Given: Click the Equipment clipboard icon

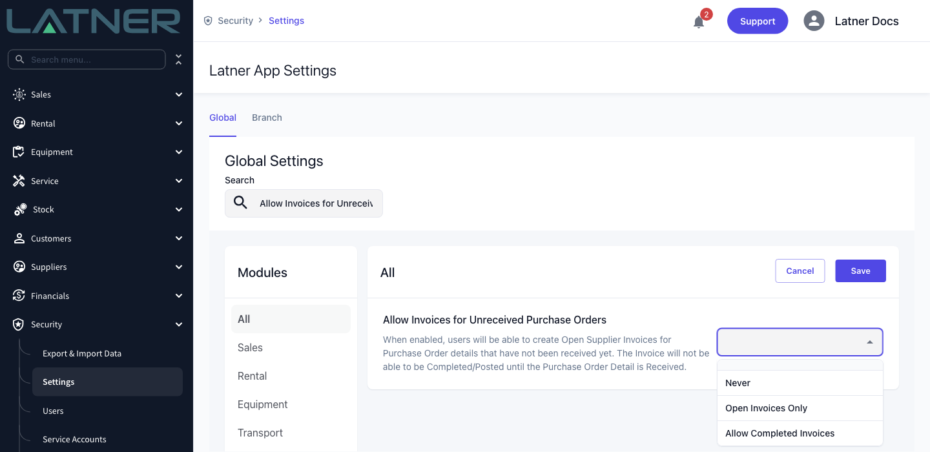Looking at the screenshot, I should point(19,152).
